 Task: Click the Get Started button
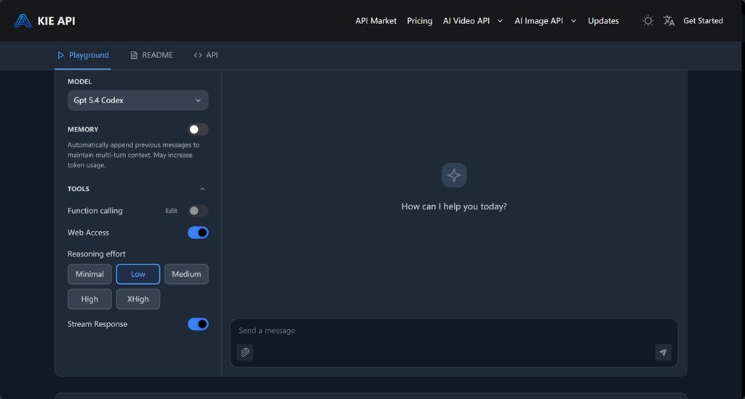[x=703, y=21]
